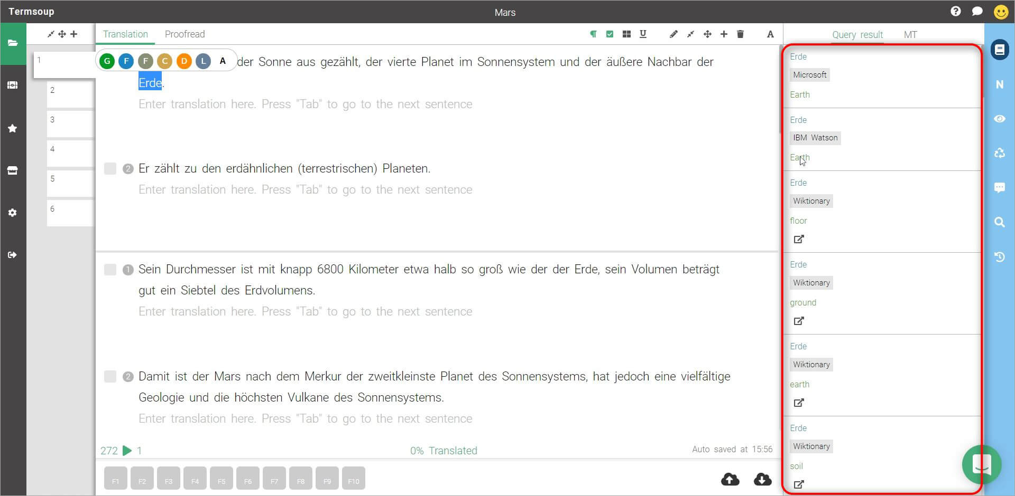Viewport: 1015px width, 496px height.
Task: Click the orange D lookup circle
Action: [184, 61]
